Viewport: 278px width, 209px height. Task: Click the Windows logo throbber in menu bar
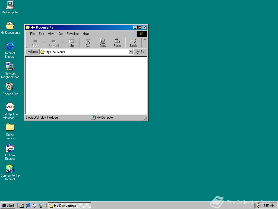coord(141,34)
